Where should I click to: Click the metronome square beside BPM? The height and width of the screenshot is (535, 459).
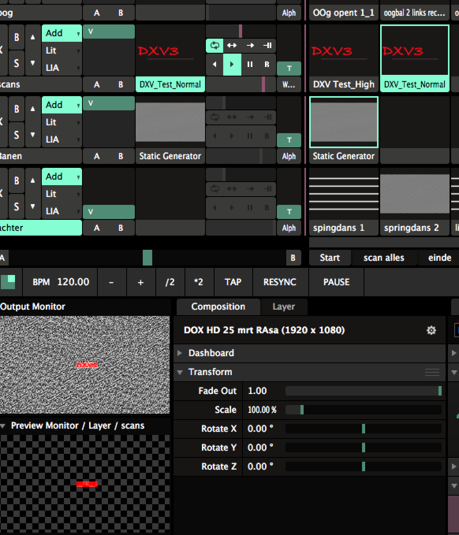coord(8,282)
